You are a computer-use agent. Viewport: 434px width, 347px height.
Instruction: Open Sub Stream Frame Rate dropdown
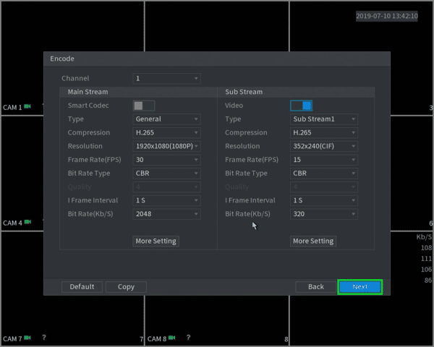[324, 160]
